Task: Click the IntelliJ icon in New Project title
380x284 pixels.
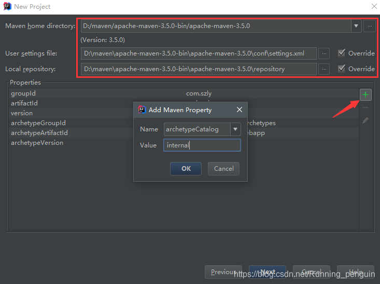Action: click(7, 7)
